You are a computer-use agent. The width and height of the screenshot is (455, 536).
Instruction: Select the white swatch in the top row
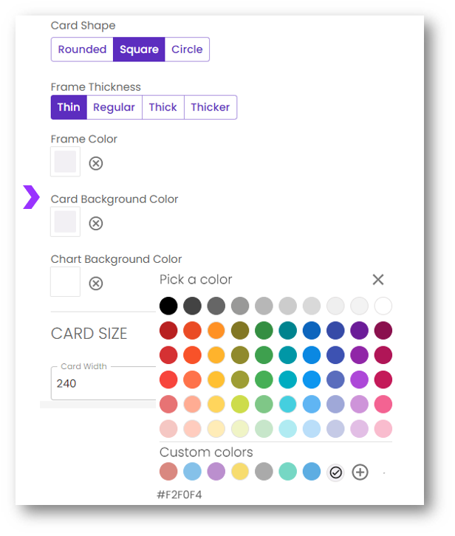pos(383,306)
